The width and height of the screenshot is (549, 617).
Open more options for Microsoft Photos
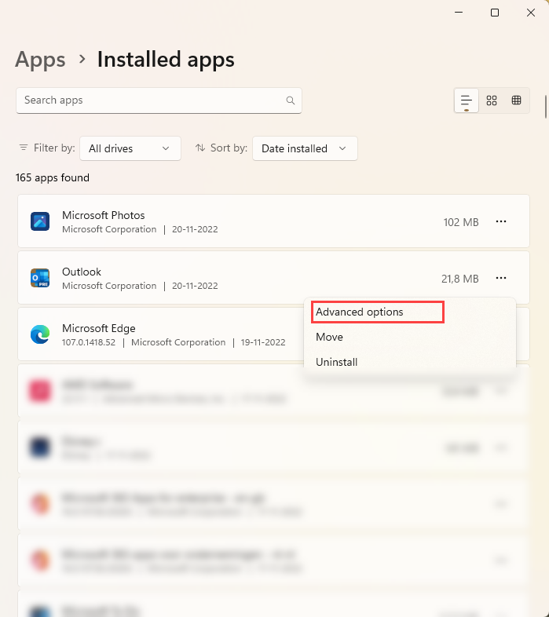pyautogui.click(x=501, y=221)
